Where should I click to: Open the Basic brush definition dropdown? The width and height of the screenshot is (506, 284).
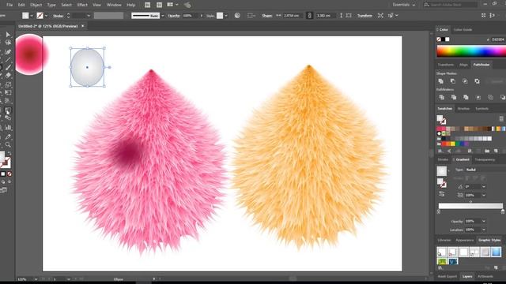click(x=162, y=16)
